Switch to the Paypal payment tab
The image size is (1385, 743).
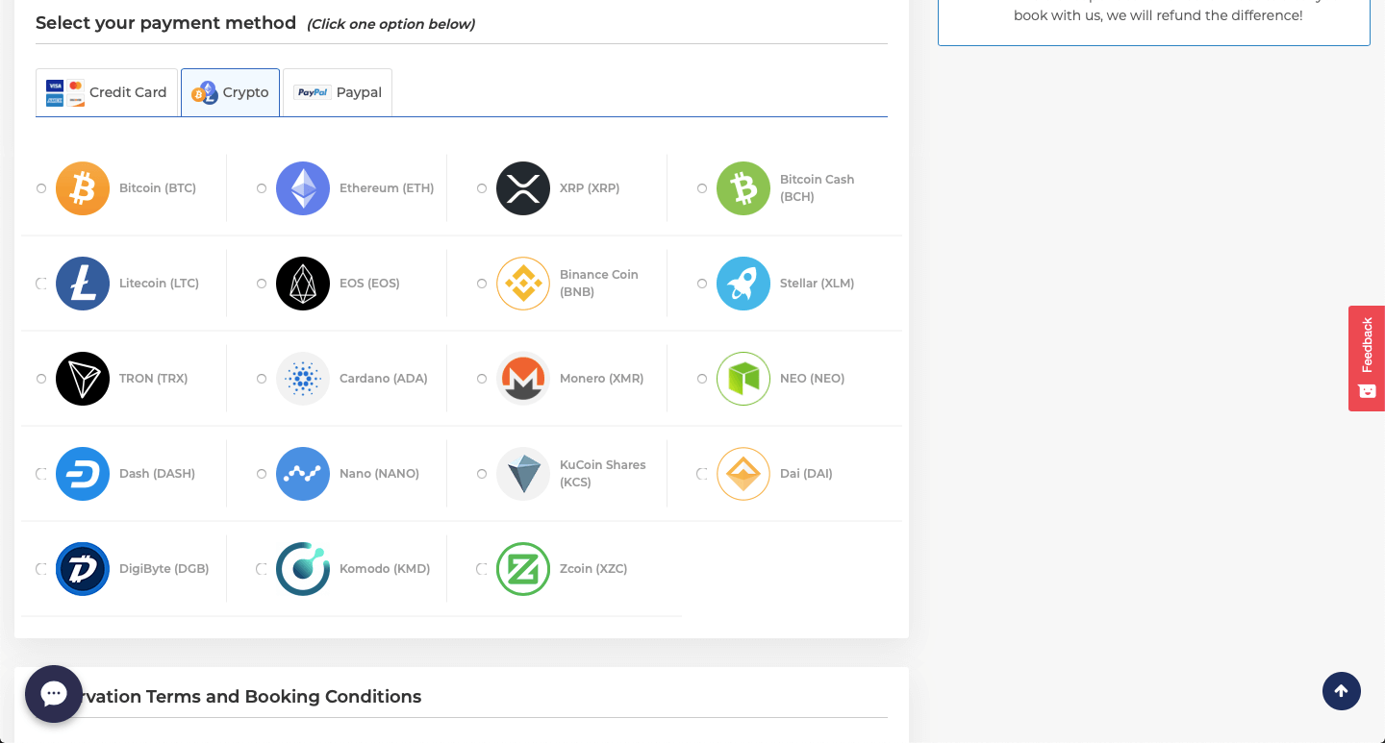[x=338, y=93]
